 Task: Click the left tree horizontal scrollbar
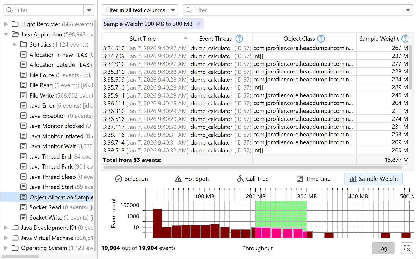tap(20, 256)
